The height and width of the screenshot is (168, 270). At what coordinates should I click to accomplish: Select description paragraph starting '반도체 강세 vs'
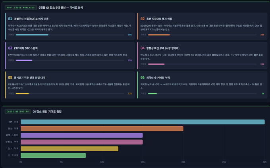tap(202, 57)
